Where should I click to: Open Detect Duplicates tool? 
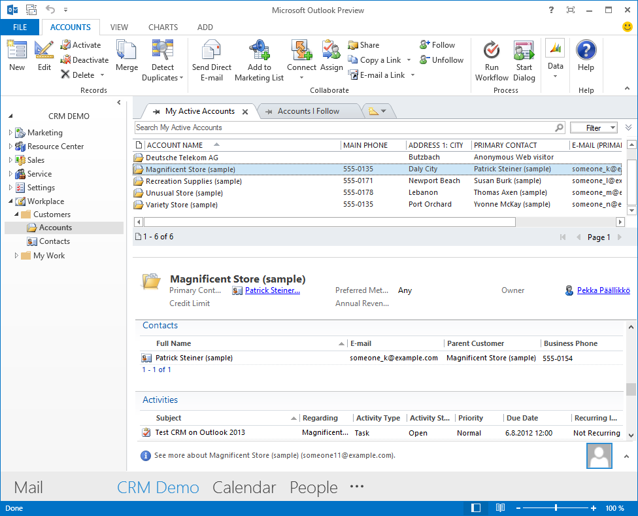[162, 60]
